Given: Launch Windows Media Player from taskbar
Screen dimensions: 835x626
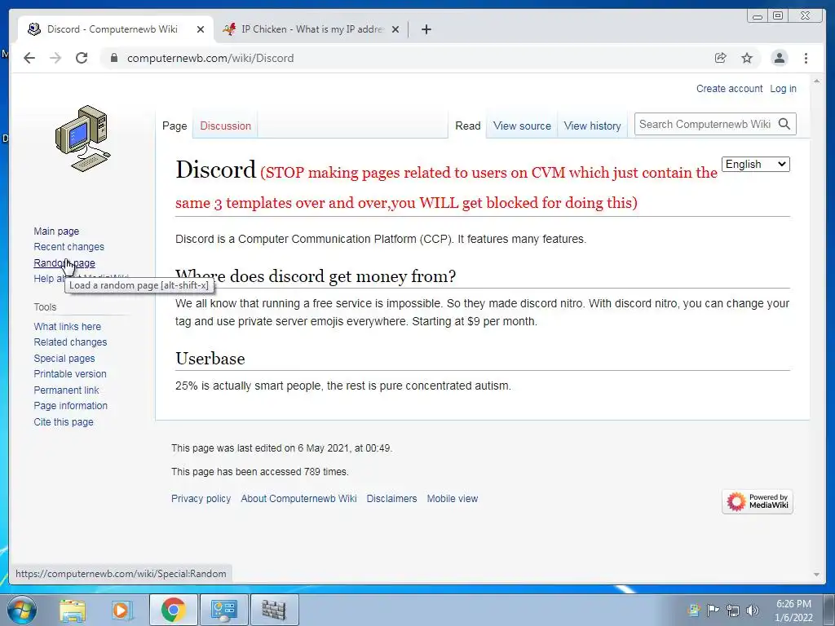Looking at the screenshot, I should [122, 610].
